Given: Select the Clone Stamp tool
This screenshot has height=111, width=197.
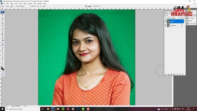Looking at the screenshot, I should pyautogui.click(x=2, y=34).
